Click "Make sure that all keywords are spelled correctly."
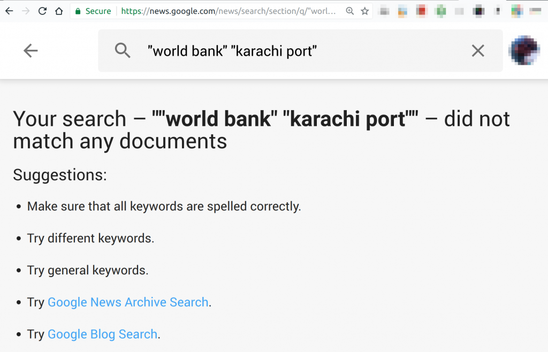The height and width of the screenshot is (352, 548). (164, 206)
